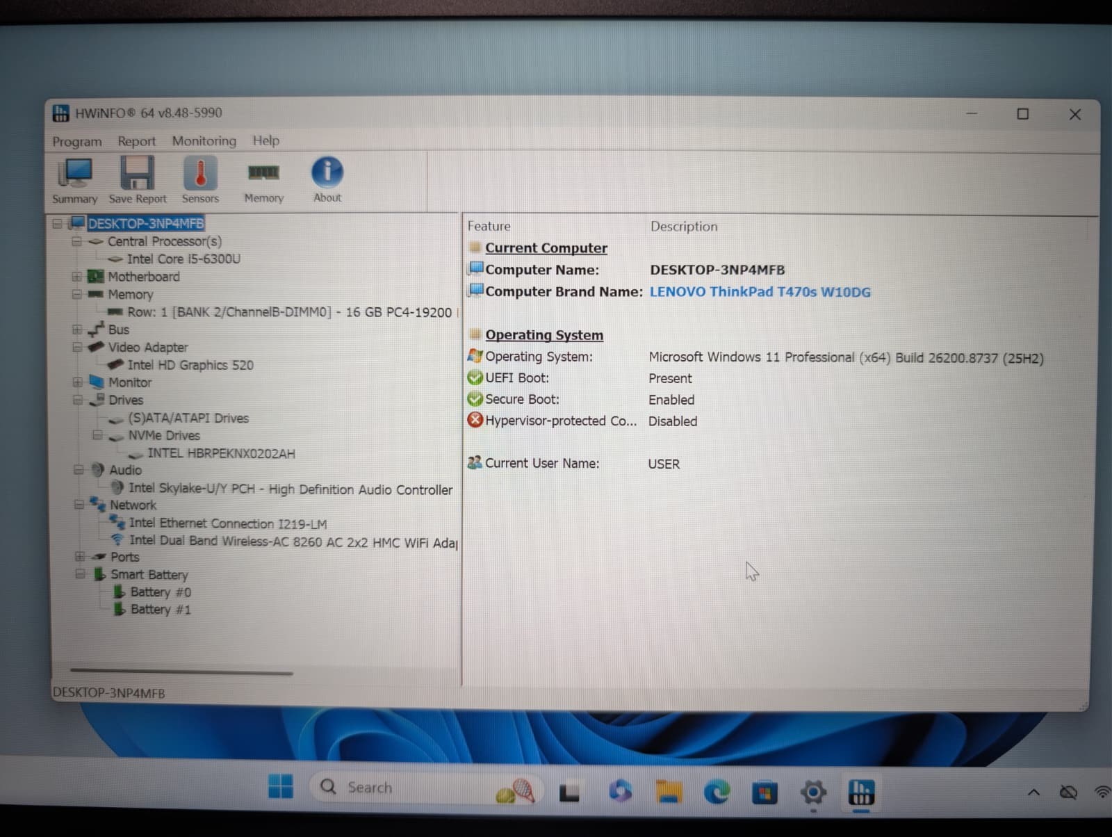
Task: Open the Sensors thermometer icon
Action: pyautogui.click(x=200, y=180)
